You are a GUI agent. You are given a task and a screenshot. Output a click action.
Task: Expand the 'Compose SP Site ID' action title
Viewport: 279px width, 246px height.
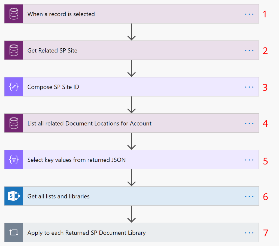pos(53,87)
